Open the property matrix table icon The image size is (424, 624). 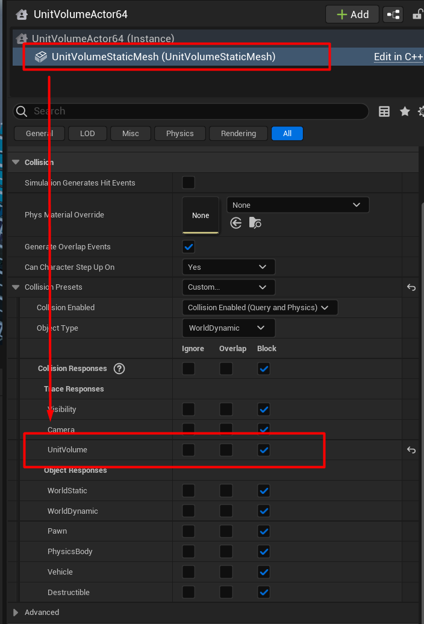[x=384, y=111]
